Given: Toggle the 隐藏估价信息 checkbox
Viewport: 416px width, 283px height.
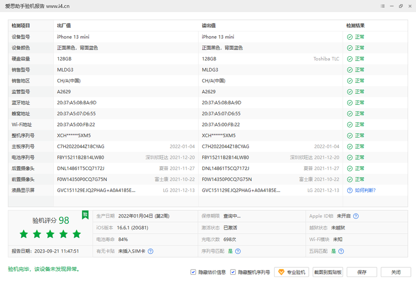Looking at the screenshot, I should point(193,272).
